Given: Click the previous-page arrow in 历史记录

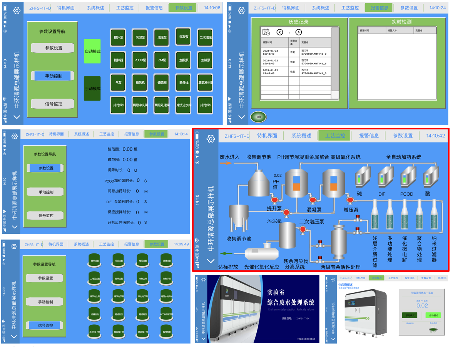Looking at the screenshot, I should point(280,32).
